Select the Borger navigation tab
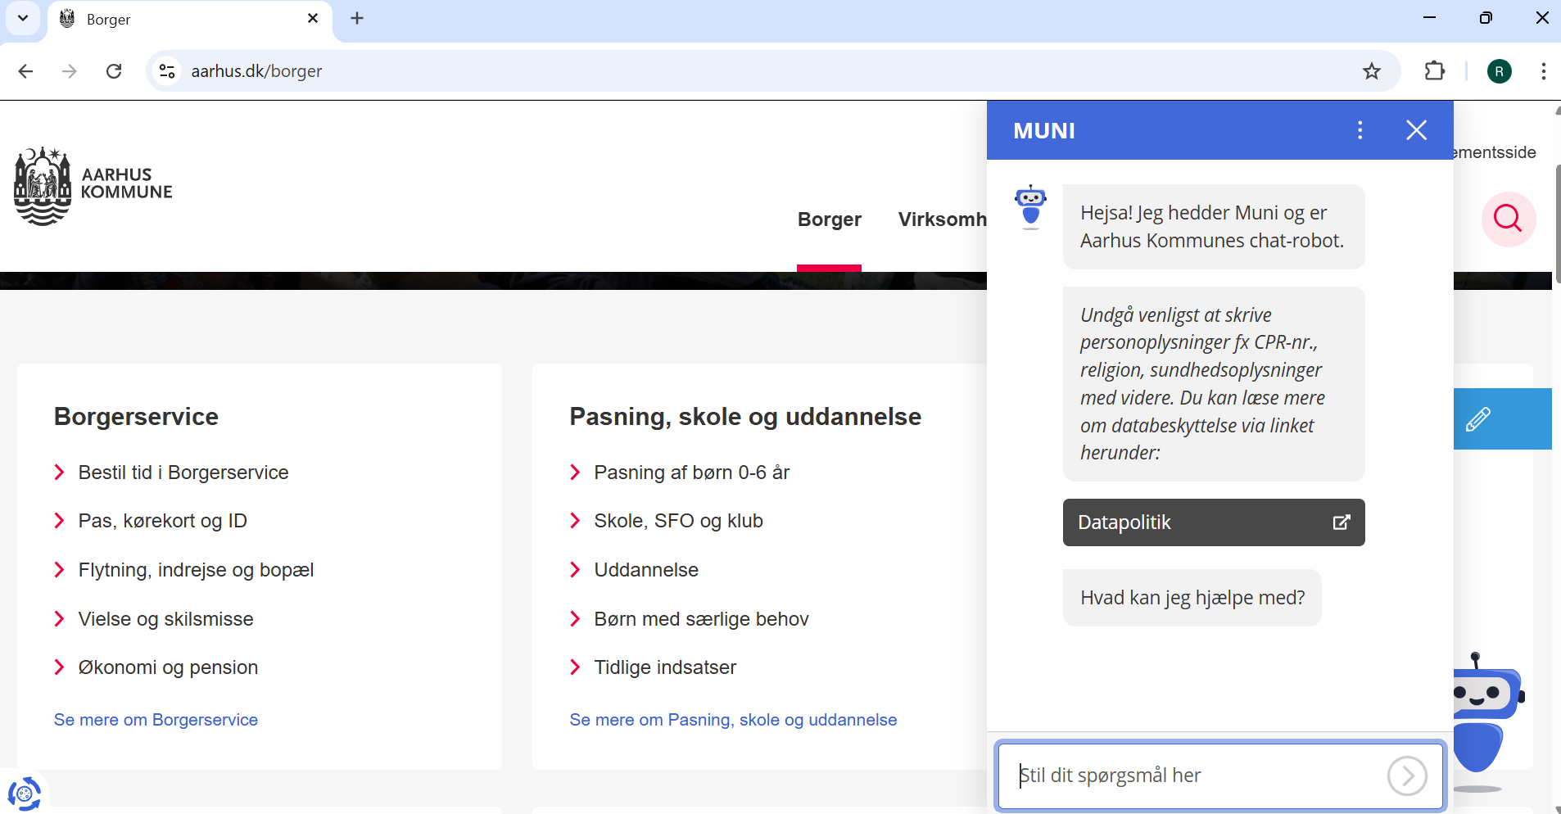This screenshot has width=1561, height=814. (x=829, y=219)
